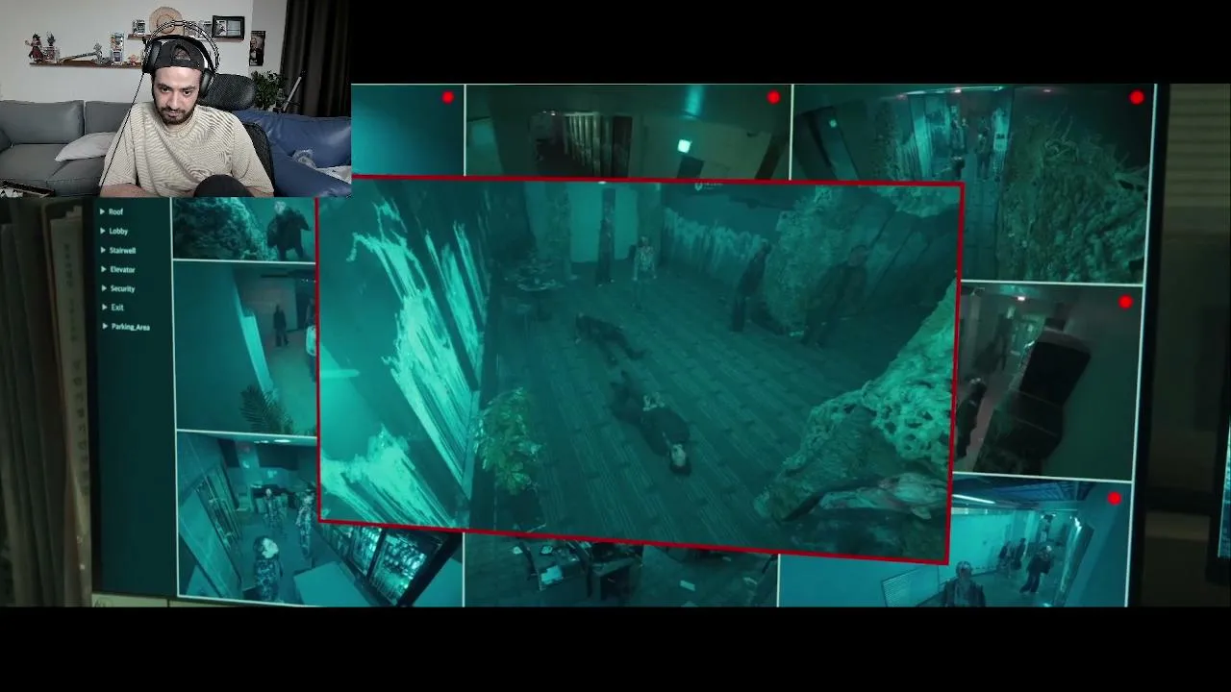Select the 'Parking_Area' label in the camera list
The height and width of the screenshot is (692, 1231).
(x=130, y=327)
